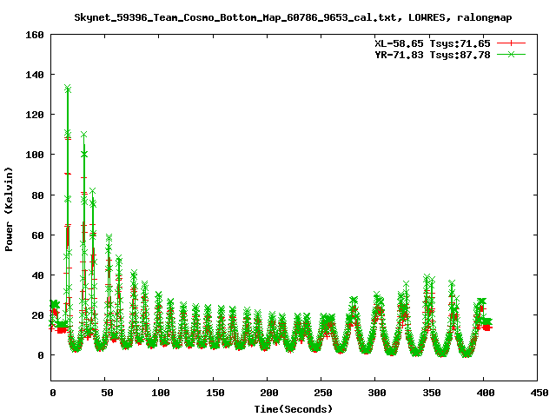The width and height of the screenshot is (556, 417).
Task: Click the y-axis tick label 140
Action: point(35,75)
